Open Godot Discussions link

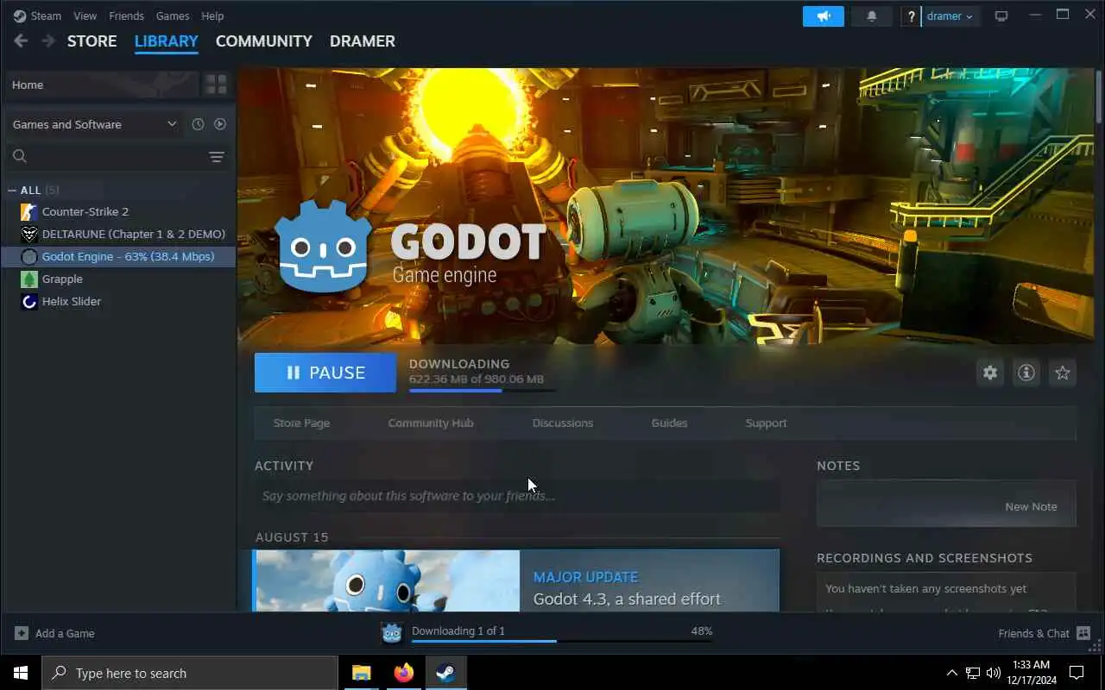[x=563, y=423]
